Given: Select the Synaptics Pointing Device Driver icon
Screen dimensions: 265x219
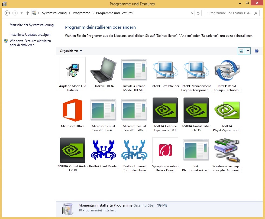Looking at the screenshot, I should (165, 150).
